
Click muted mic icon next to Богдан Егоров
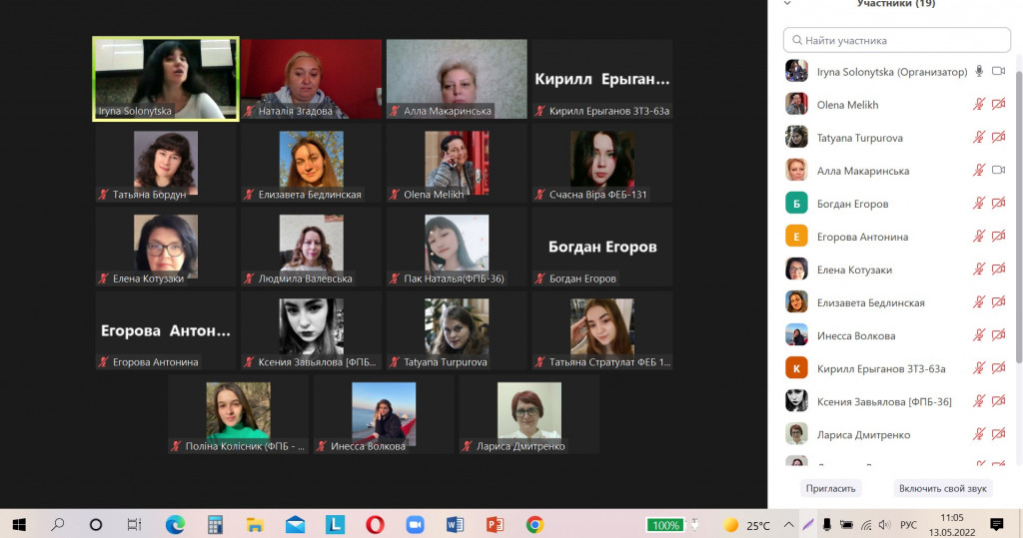point(979,204)
